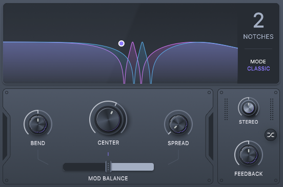
Task: Click the MOD BALANCE label text
Action: coord(108,178)
